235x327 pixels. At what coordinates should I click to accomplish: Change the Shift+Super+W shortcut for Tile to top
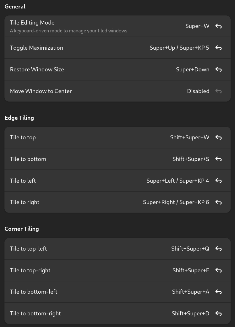189,137
